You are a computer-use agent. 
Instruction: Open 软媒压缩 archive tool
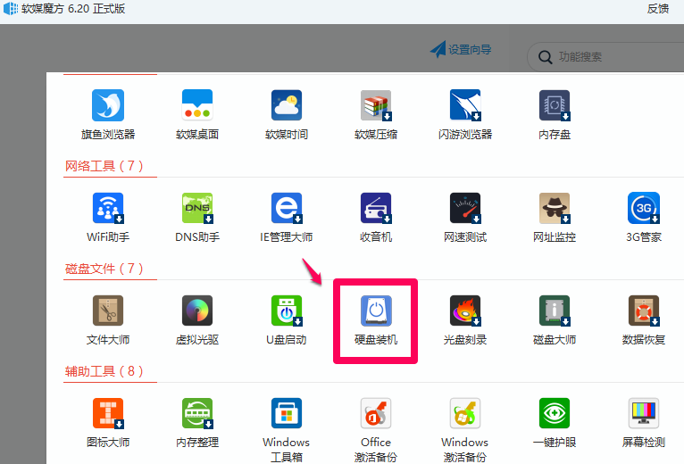pyautogui.click(x=376, y=106)
